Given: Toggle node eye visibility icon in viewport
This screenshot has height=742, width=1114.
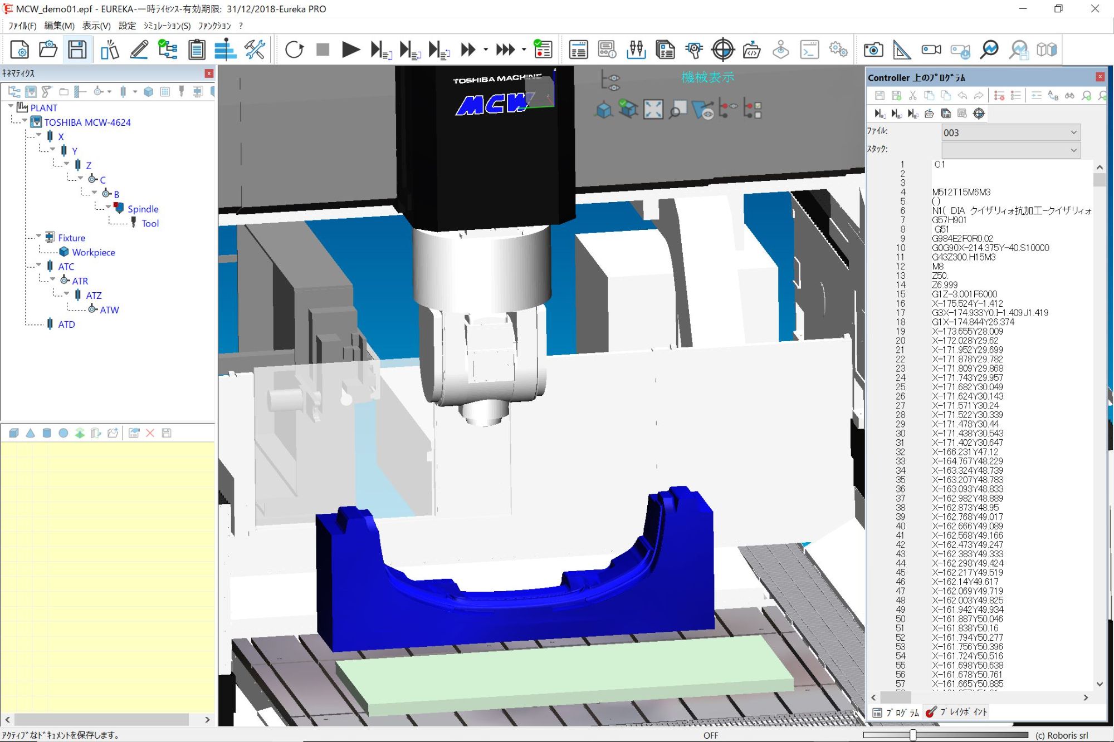Looking at the screenshot, I should point(727,109).
